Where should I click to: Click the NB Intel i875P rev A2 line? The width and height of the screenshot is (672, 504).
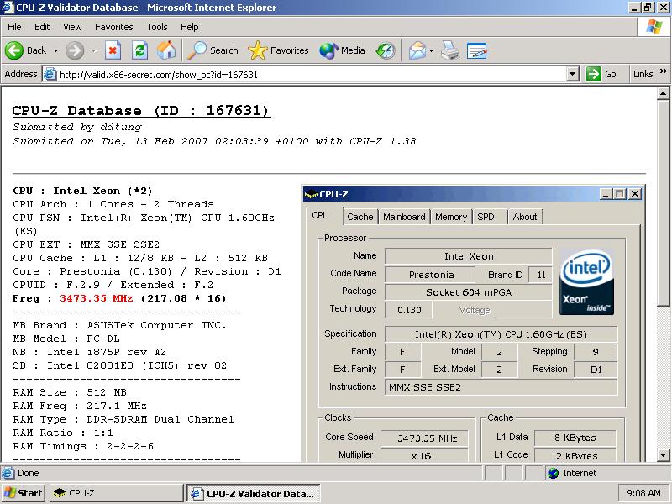point(90,352)
